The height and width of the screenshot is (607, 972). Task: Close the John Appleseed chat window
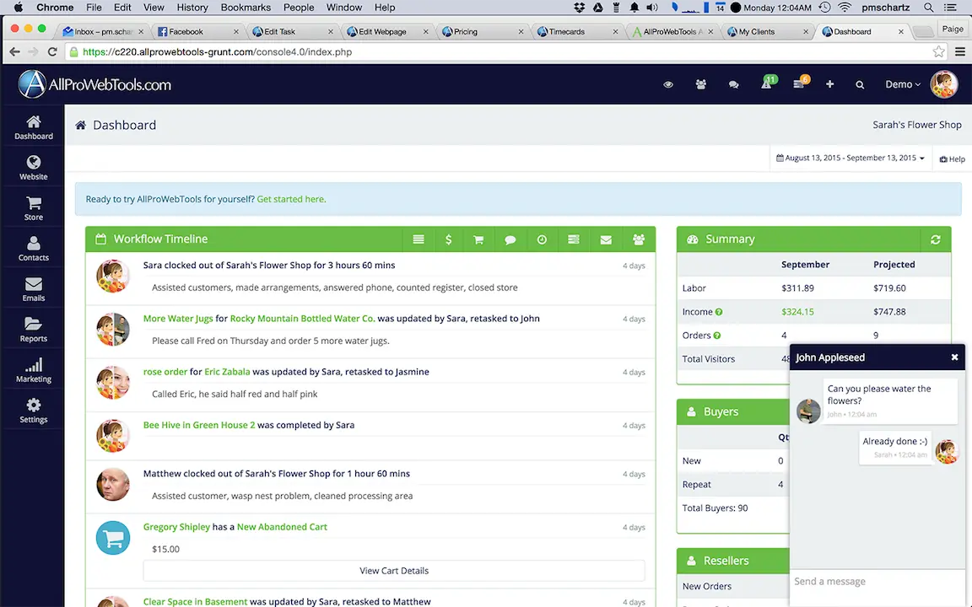954,357
